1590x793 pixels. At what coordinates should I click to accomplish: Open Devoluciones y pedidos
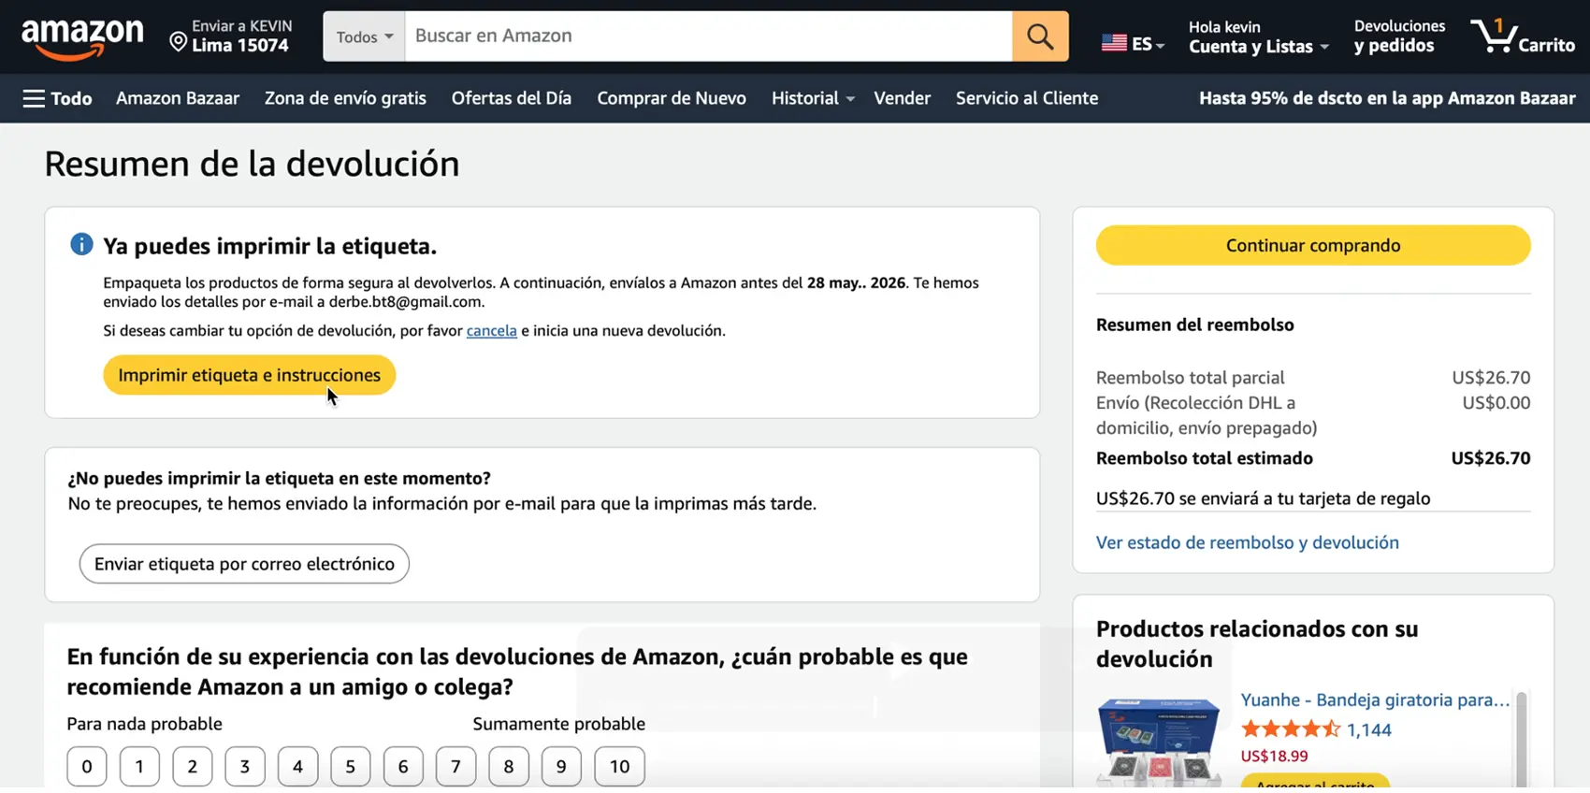pos(1399,36)
